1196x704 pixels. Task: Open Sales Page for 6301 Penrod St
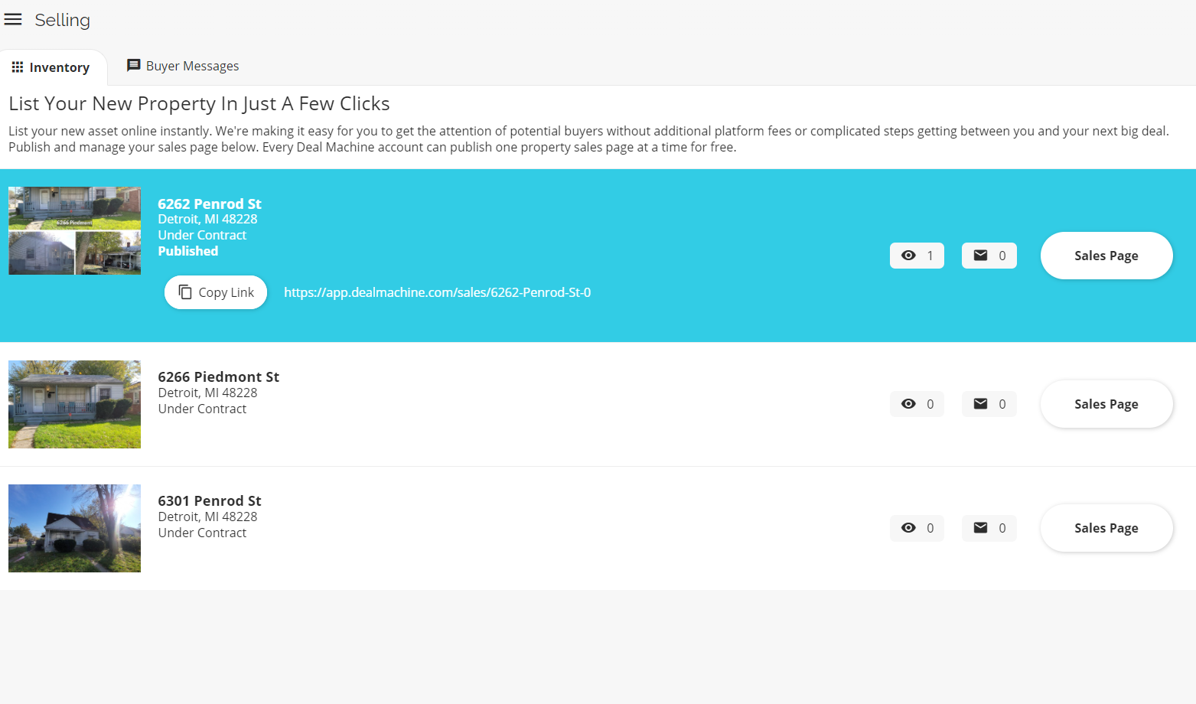click(x=1106, y=528)
